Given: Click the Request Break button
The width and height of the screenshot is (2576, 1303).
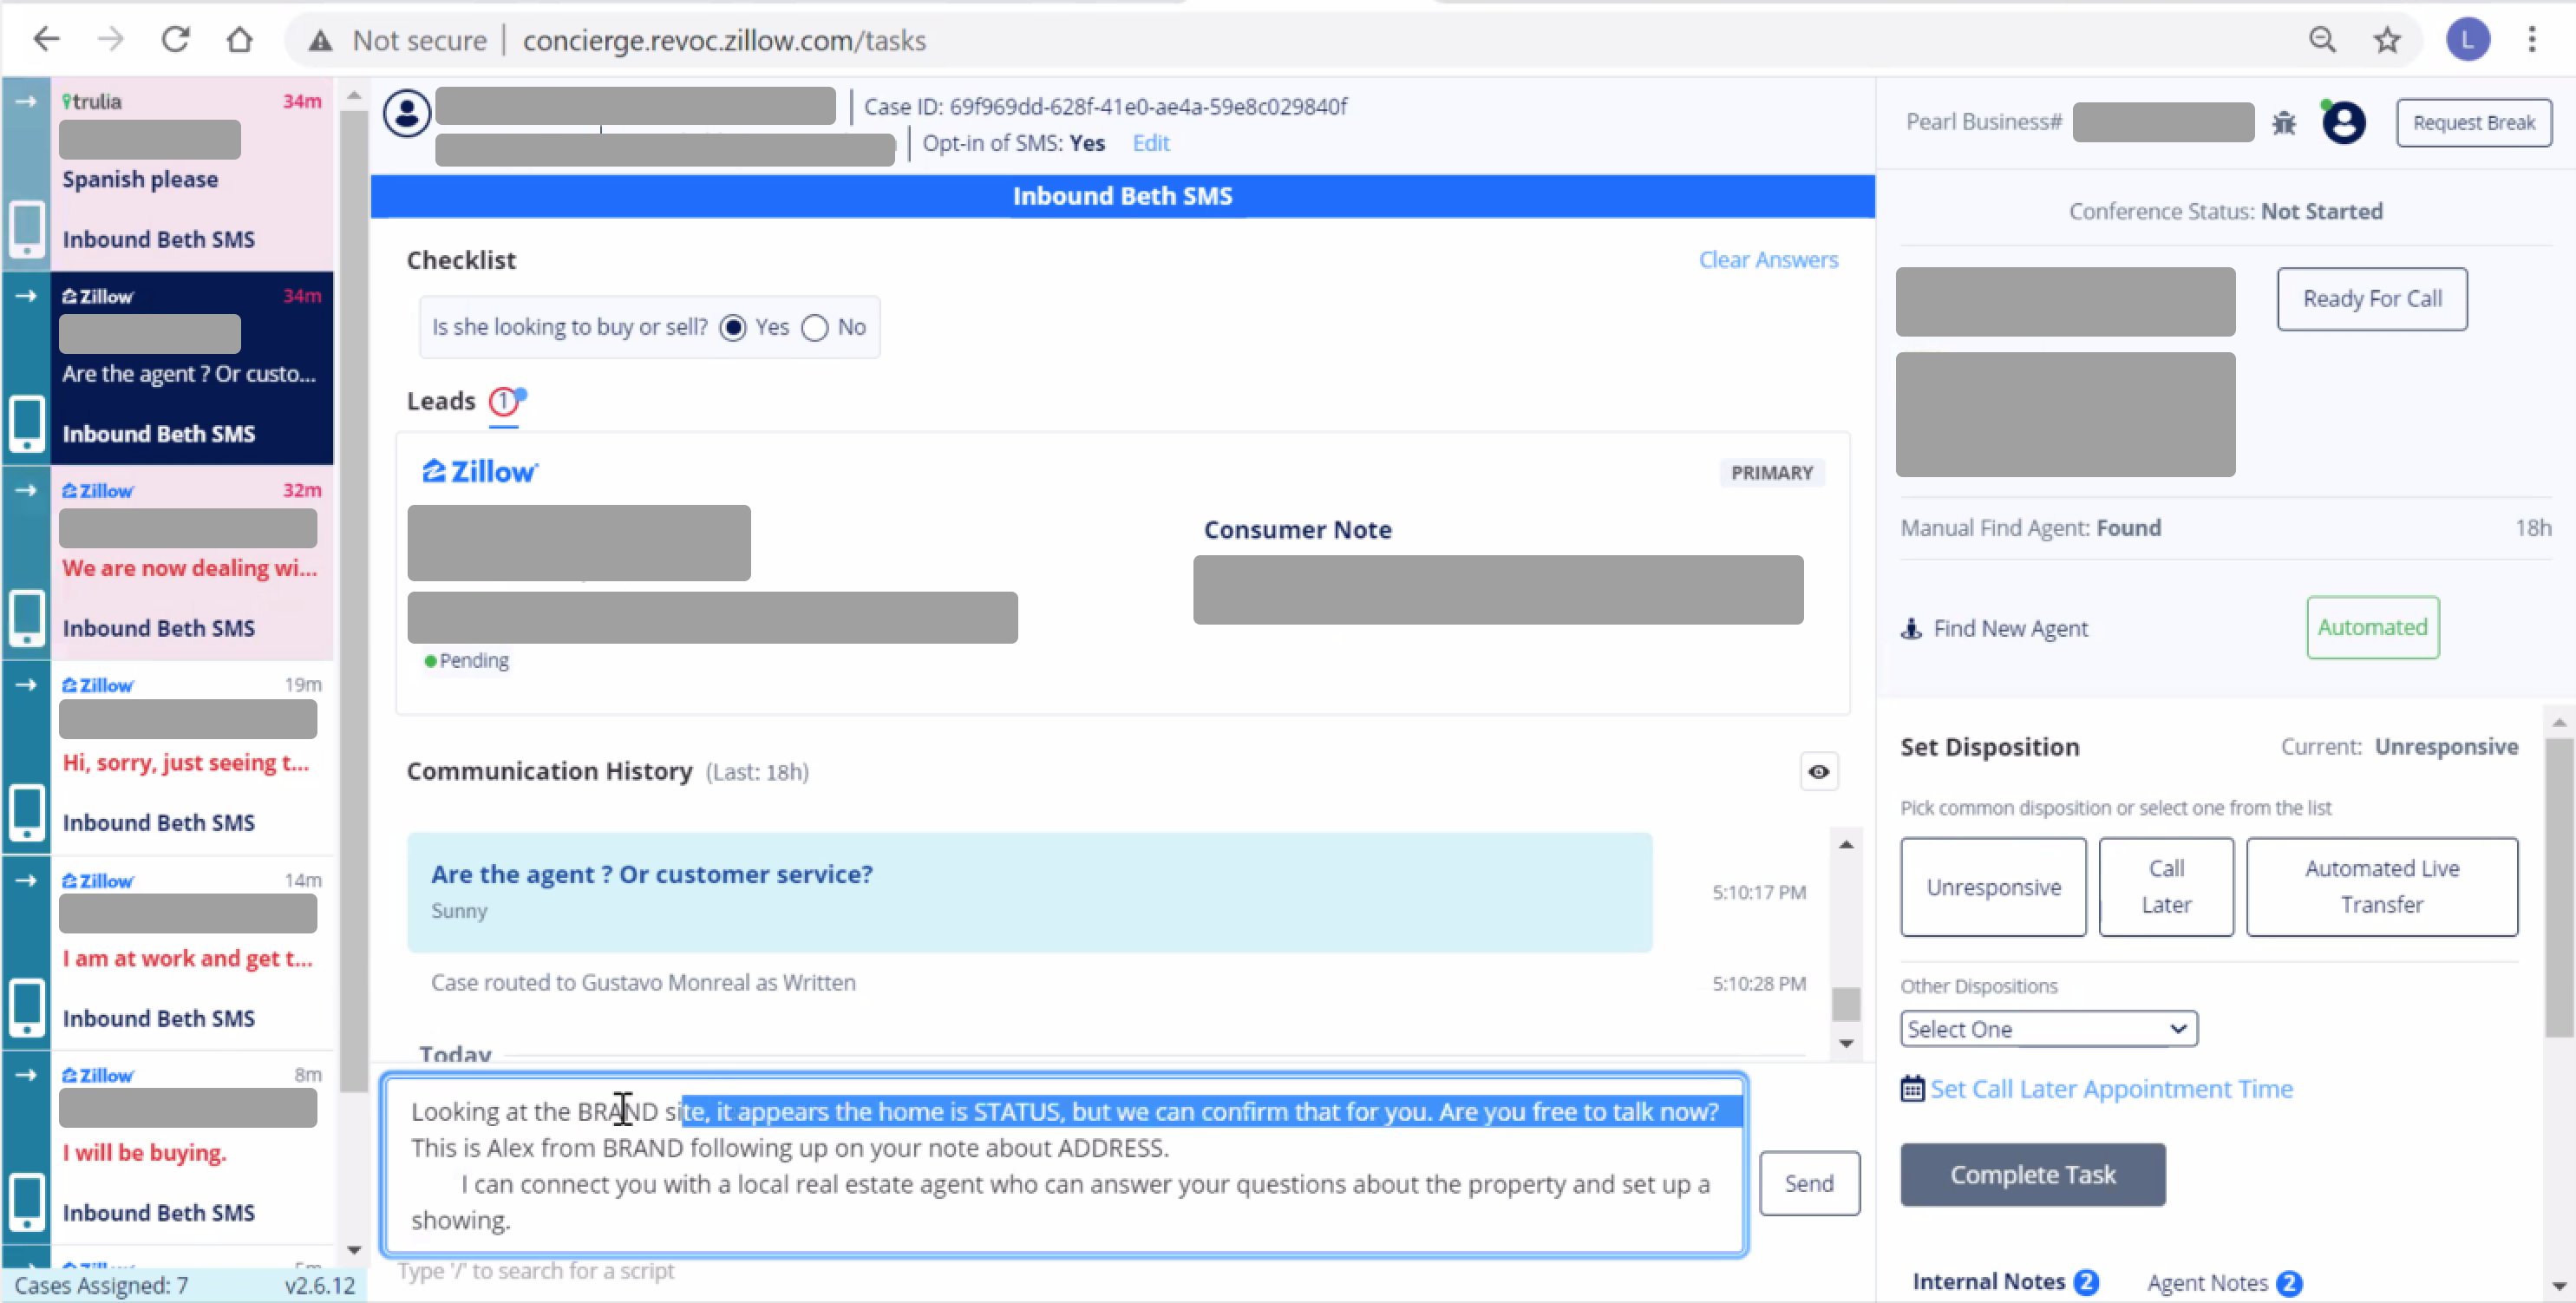Looking at the screenshot, I should (2473, 123).
